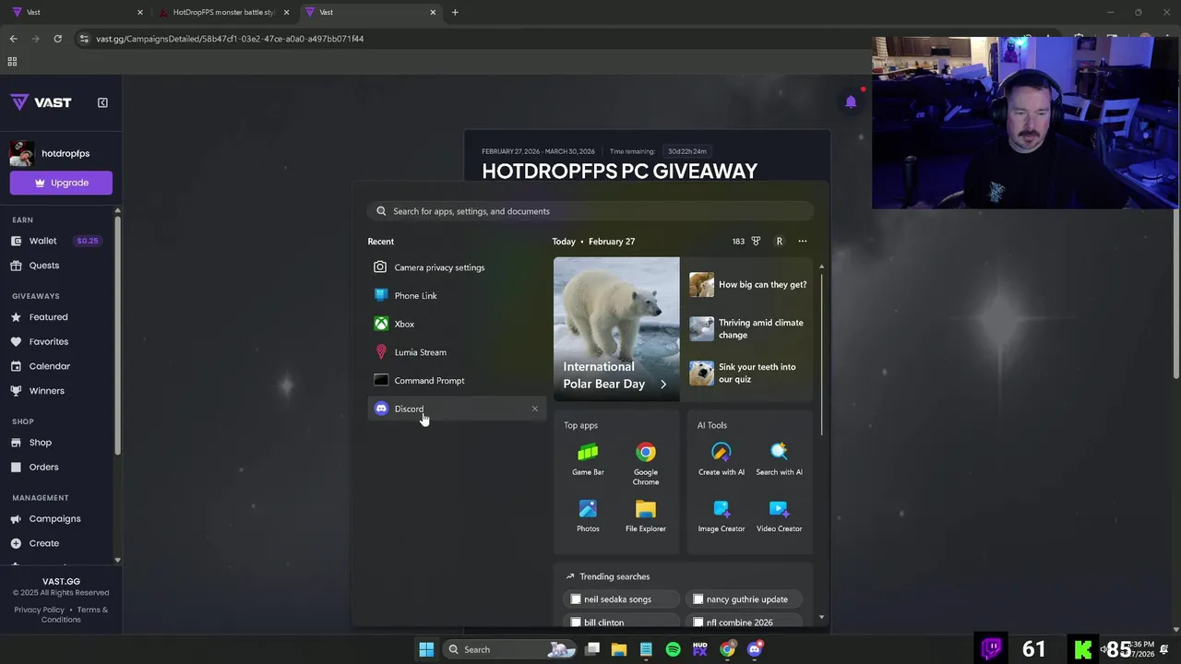Open a new browser tab
1181x664 pixels.
[x=455, y=12]
